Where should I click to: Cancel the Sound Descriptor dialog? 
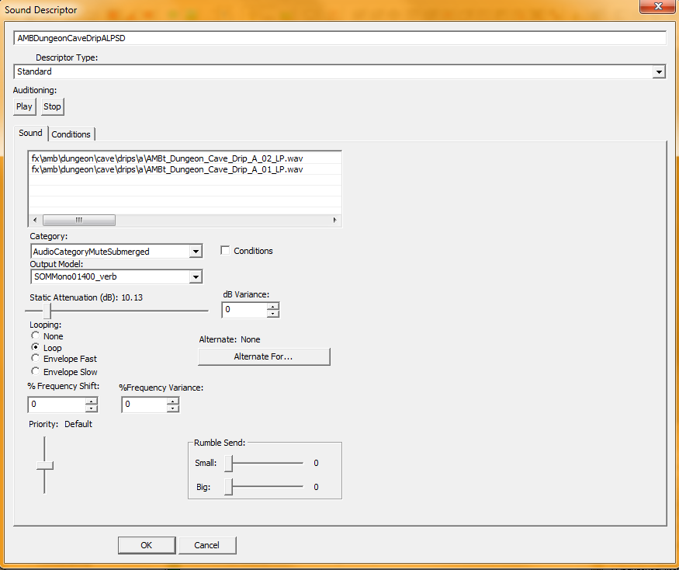[207, 545]
